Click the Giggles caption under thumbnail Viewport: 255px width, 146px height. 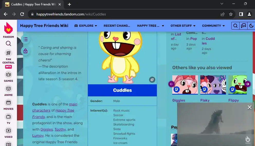[x=179, y=100]
